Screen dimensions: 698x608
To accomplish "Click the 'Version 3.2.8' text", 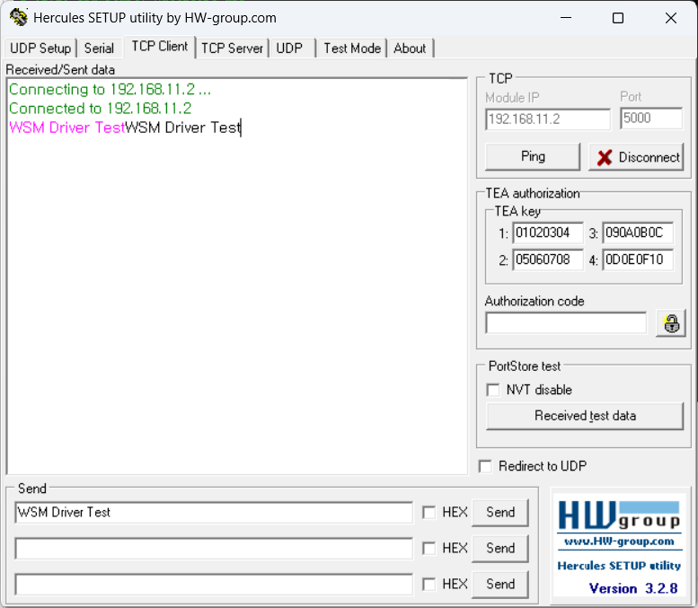I will coord(633,588).
